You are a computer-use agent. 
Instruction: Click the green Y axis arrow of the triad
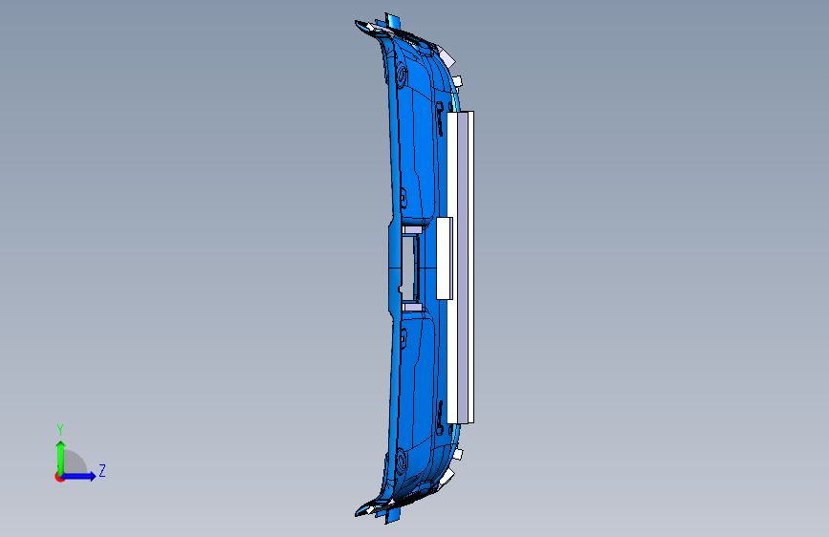point(61,457)
